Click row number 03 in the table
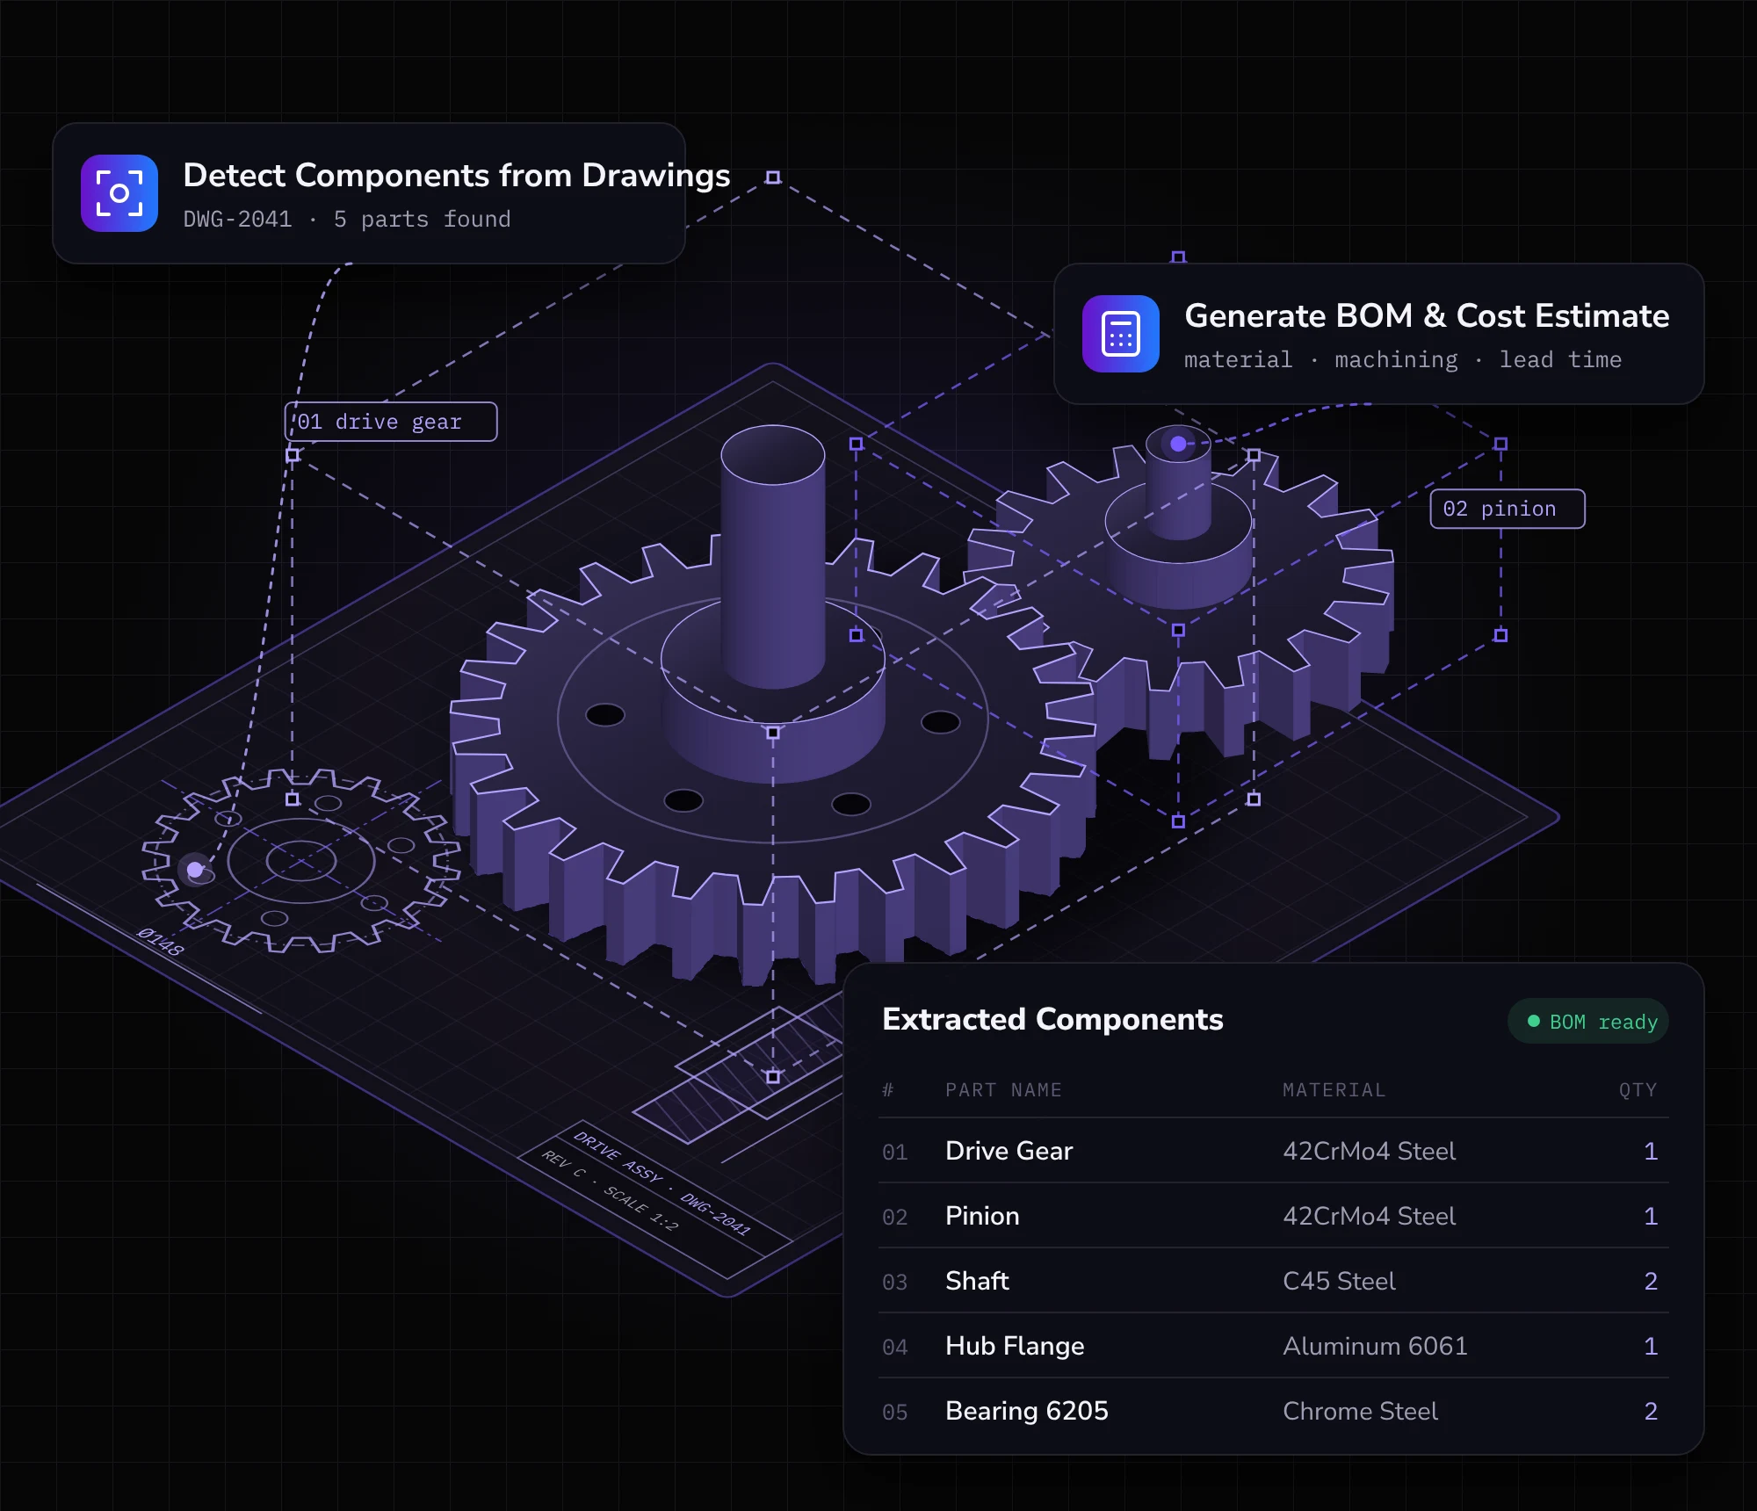Screen dimensions: 1757x1511 coord(894,1283)
